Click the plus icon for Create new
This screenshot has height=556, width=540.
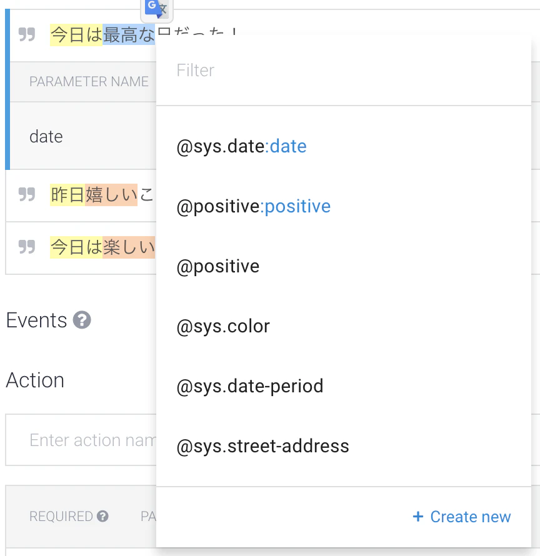(418, 516)
